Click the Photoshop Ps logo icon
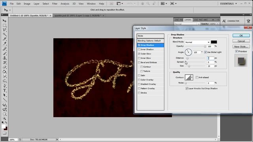 [4, 4]
